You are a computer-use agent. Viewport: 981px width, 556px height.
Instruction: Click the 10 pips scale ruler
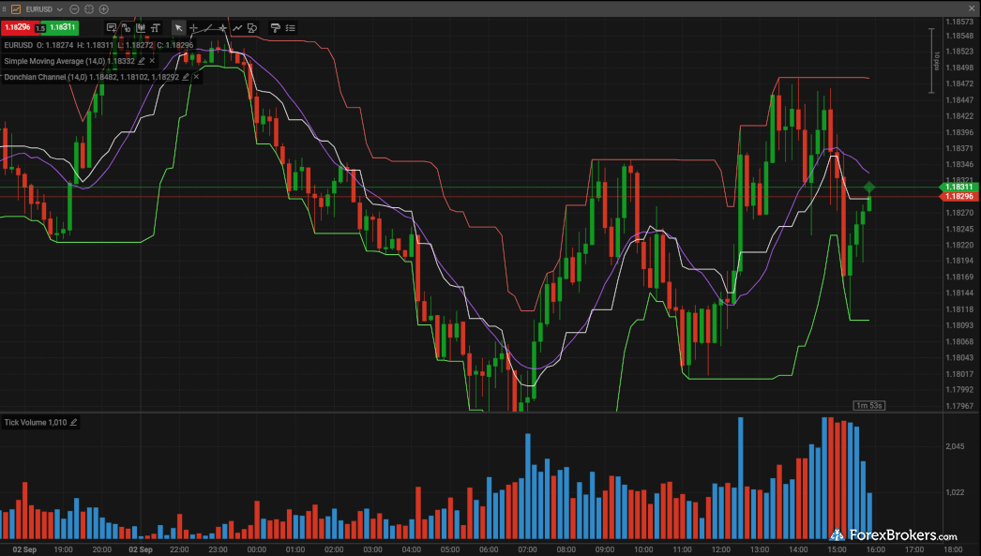click(933, 61)
